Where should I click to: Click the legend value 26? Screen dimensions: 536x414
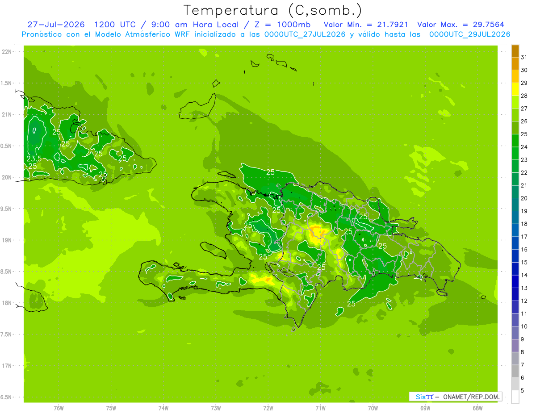524,121
